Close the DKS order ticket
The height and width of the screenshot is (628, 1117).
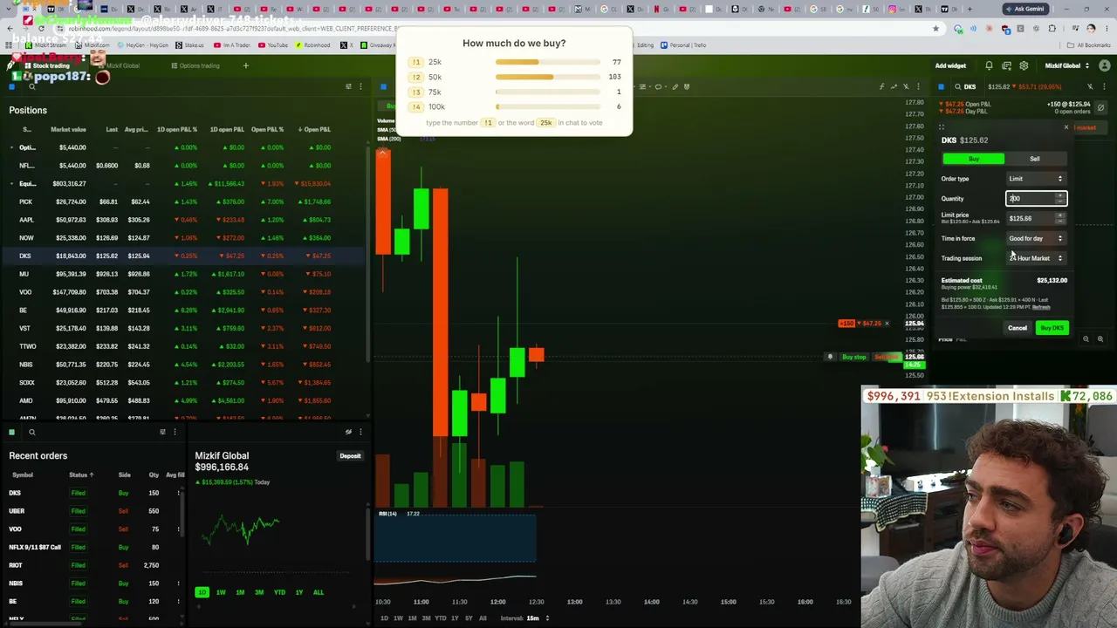[1066, 127]
